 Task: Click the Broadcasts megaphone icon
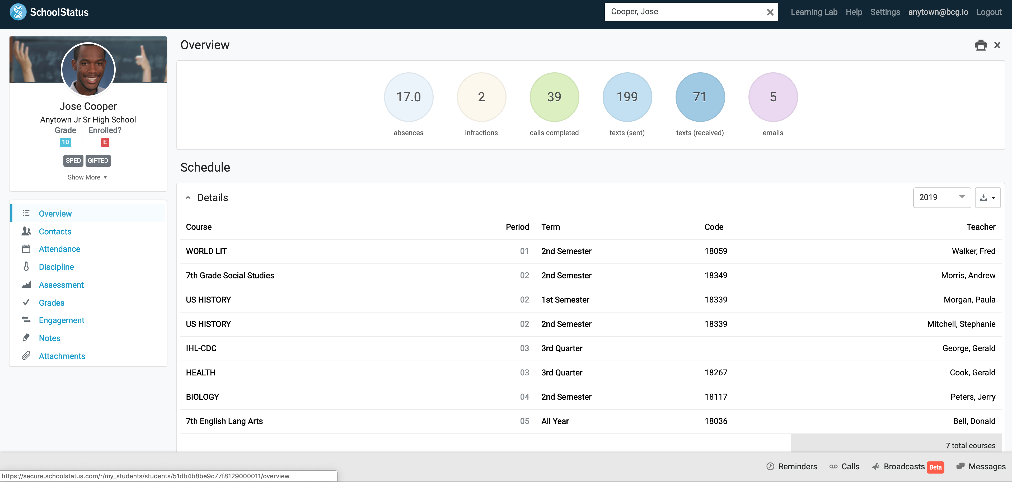click(x=876, y=466)
